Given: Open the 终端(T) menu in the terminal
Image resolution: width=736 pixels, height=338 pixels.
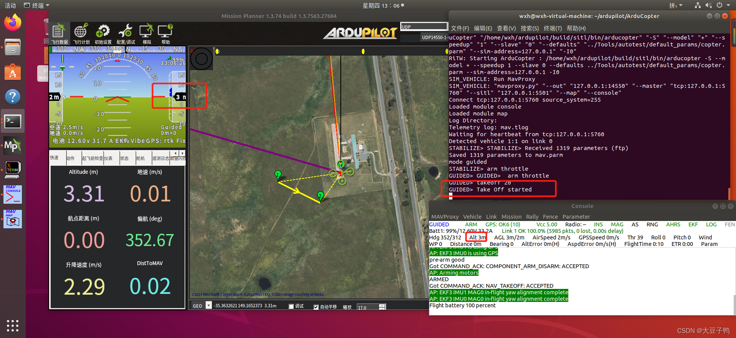Looking at the screenshot, I should pyautogui.click(x=553, y=28).
